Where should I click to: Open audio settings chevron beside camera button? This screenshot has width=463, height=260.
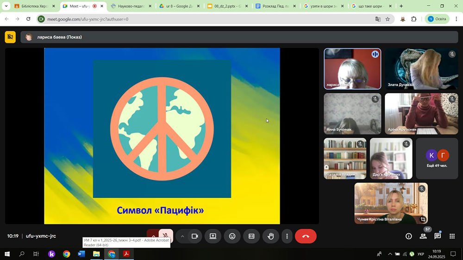(182, 236)
